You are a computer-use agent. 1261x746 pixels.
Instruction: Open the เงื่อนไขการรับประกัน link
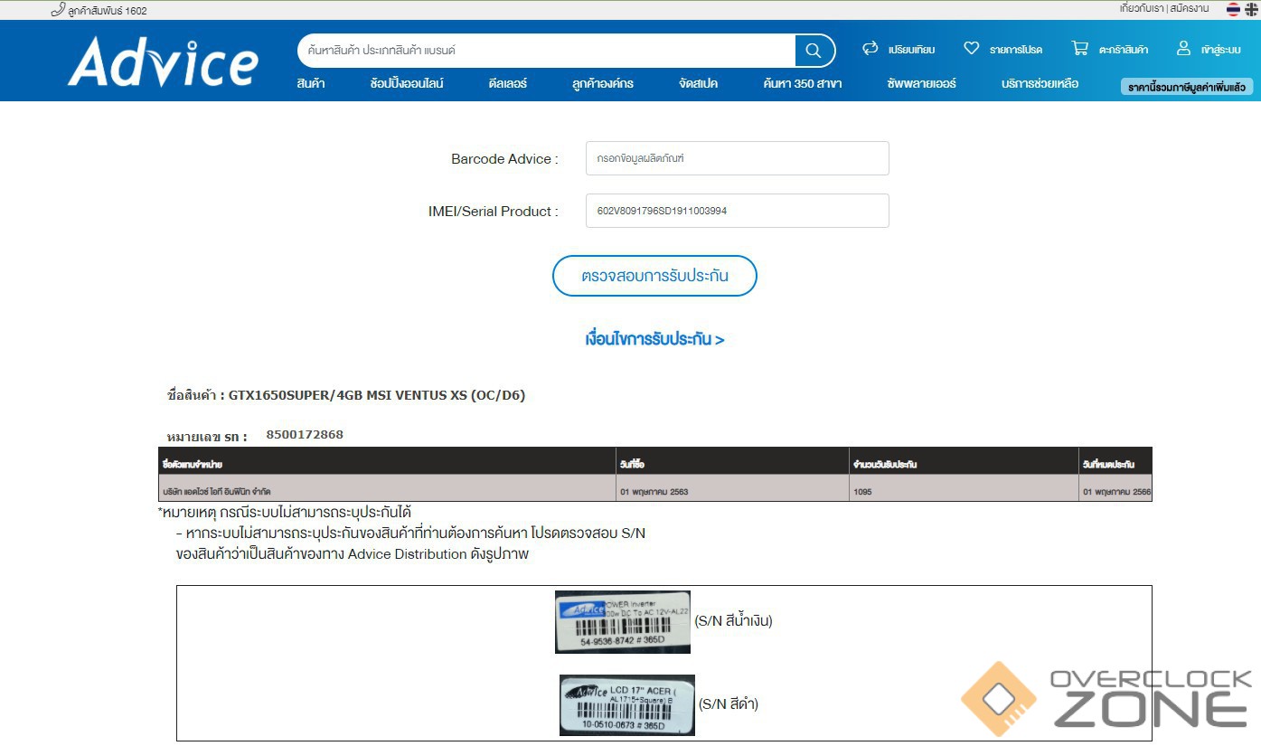point(654,340)
